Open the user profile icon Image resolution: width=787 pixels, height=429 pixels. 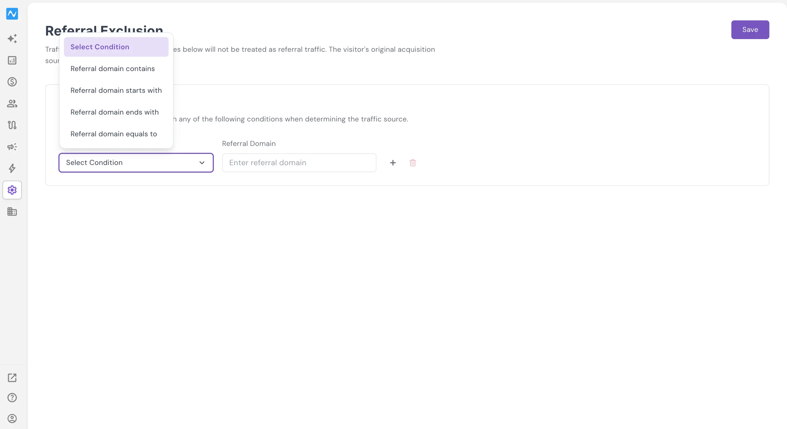coord(12,418)
